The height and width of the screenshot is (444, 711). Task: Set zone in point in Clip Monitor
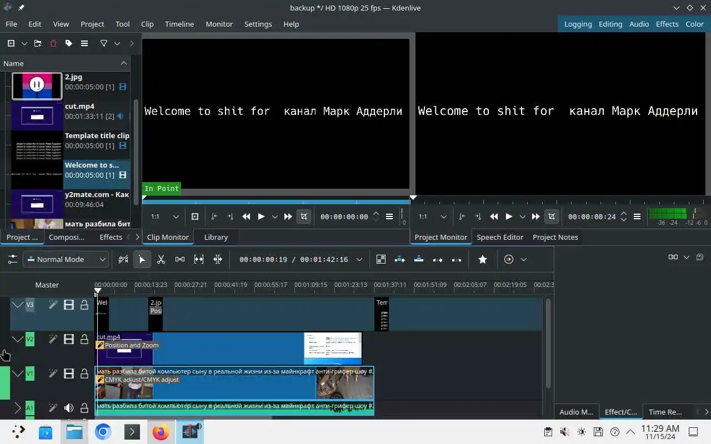coord(214,216)
